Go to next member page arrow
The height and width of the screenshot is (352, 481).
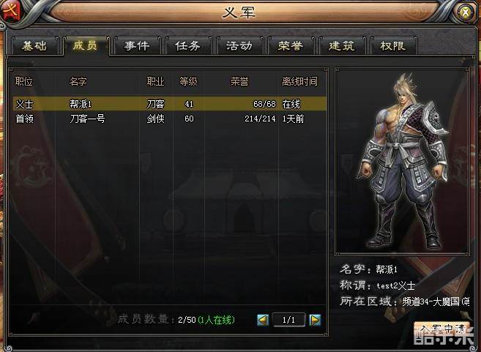point(315,320)
